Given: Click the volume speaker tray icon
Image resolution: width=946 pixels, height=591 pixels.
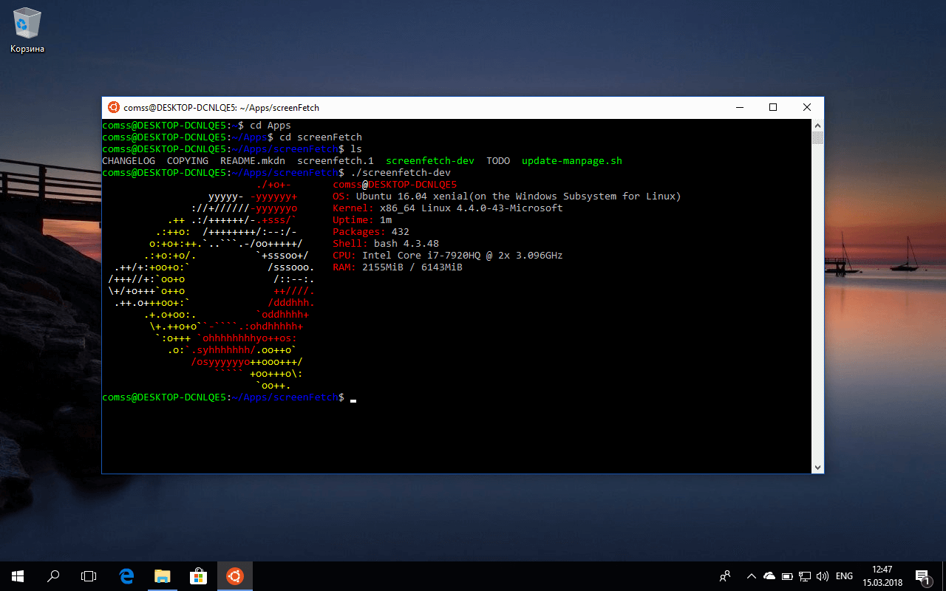Looking at the screenshot, I should [x=821, y=575].
